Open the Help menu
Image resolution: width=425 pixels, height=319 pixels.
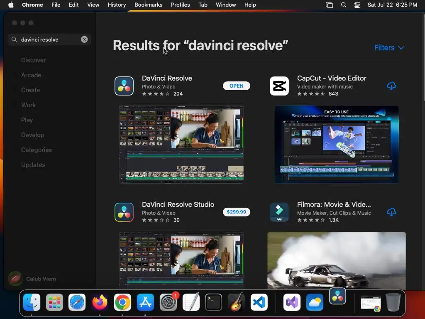[250, 5]
